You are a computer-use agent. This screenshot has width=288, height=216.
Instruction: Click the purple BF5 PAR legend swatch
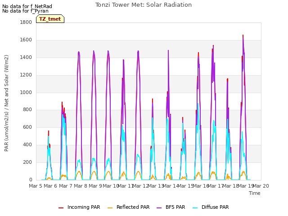159,208
